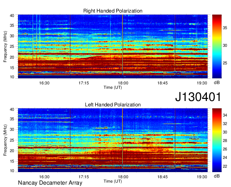Click the 35 MHz tick on Right Handed axis
The height and width of the screenshot is (187, 231).
pos(12,25)
